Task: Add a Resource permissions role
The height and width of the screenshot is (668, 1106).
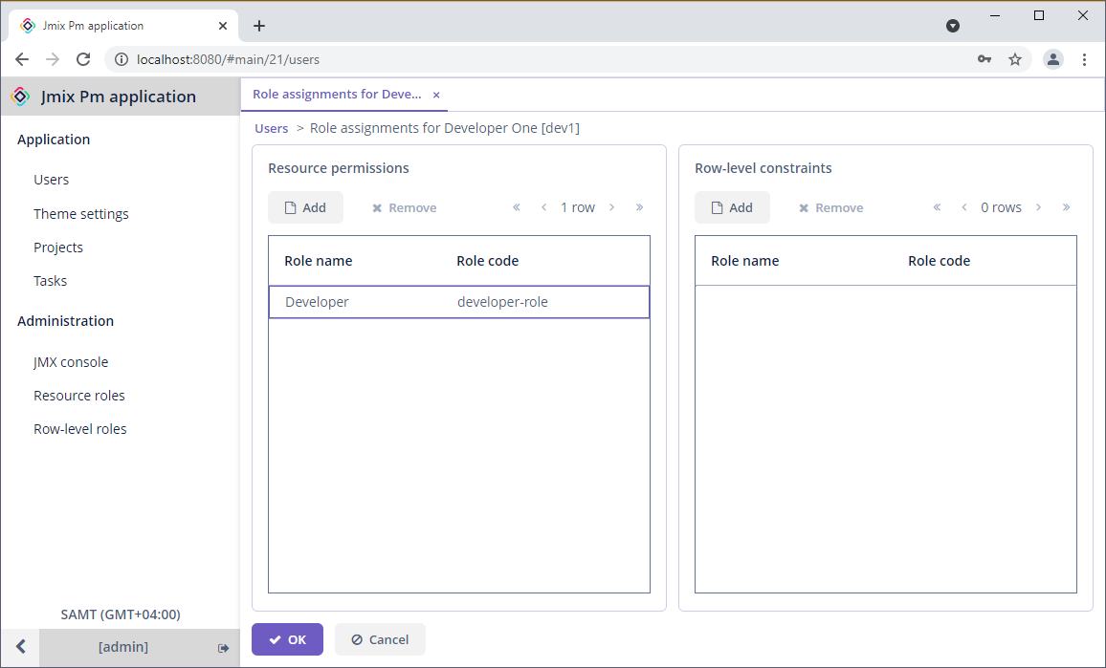Action: [x=305, y=207]
